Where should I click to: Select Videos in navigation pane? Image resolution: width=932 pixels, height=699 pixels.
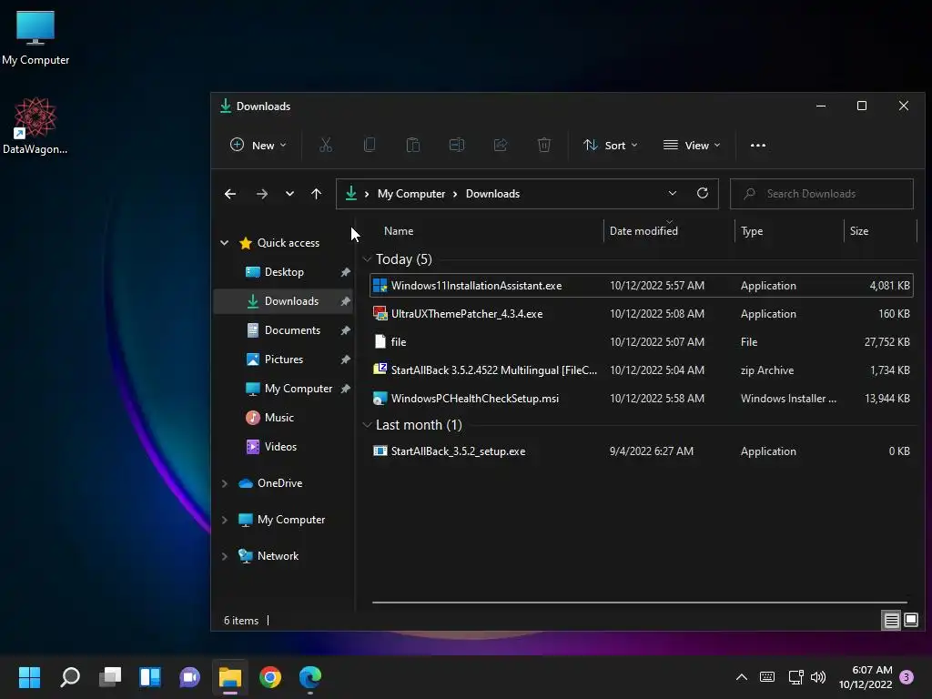[x=283, y=447]
